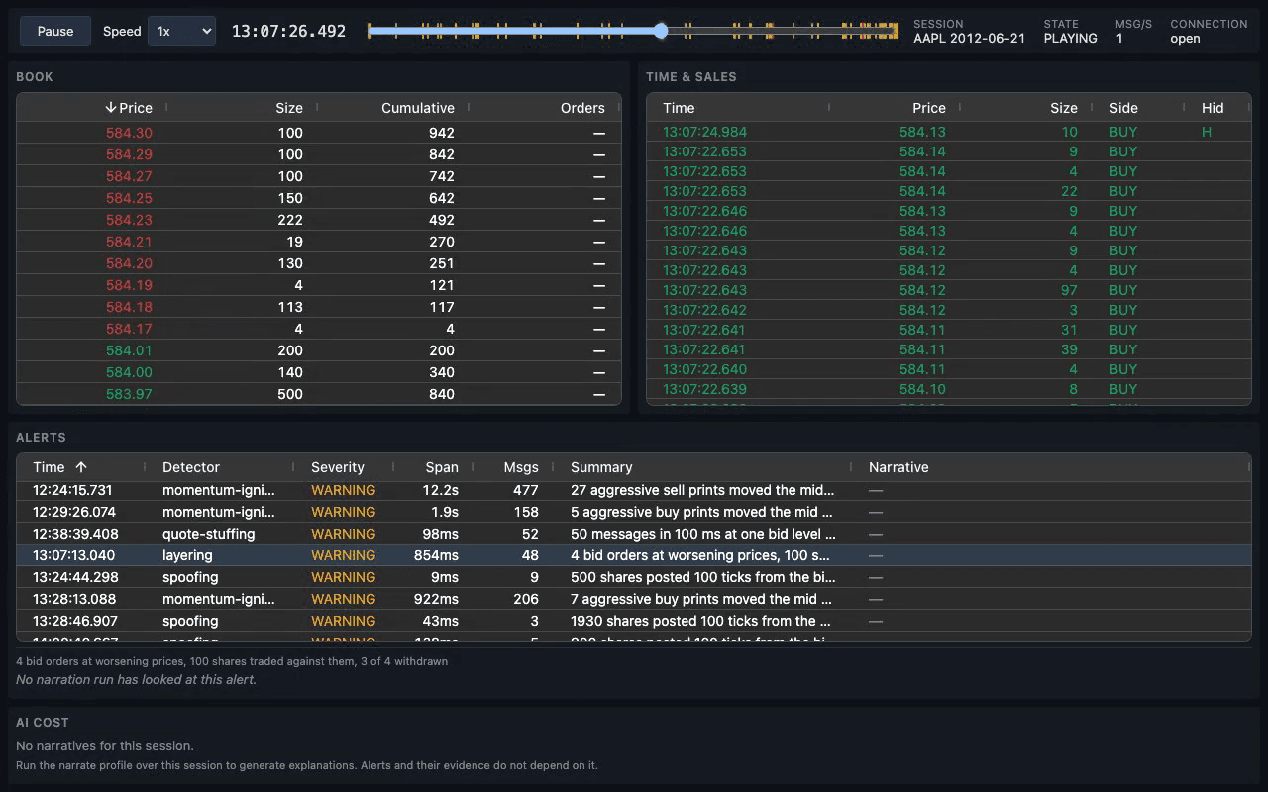Viewport: 1268px width, 792px height.
Task: Click the Book Orders column header
Action: 582,108
